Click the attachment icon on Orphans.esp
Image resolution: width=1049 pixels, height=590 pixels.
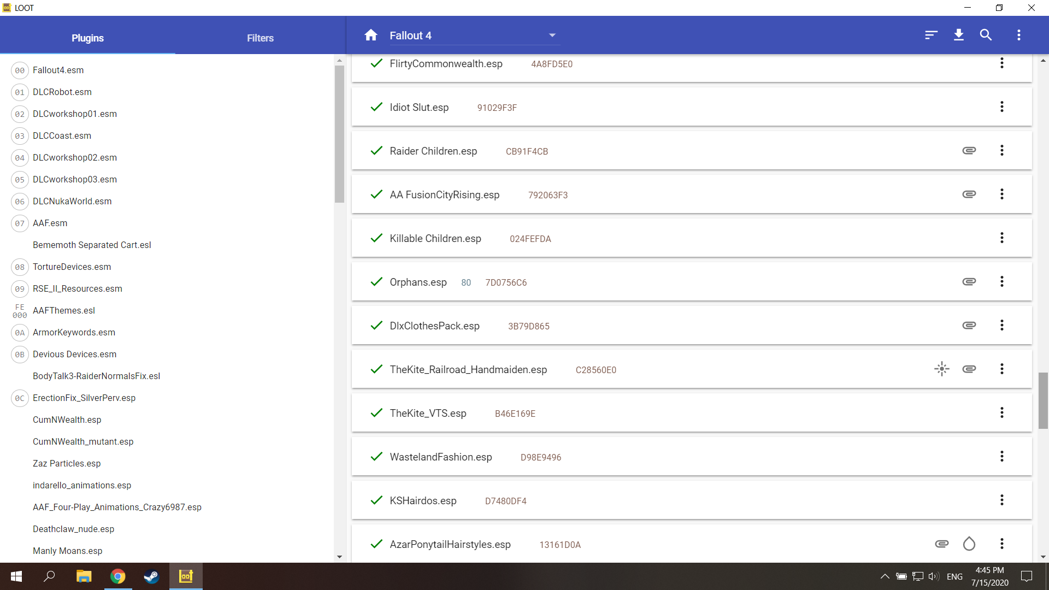coord(969,281)
